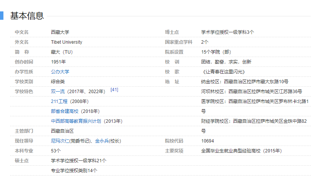Click the 全国毕业生就业典型经验高校 award text
The width and height of the screenshot is (316, 187).
tap(241, 151)
